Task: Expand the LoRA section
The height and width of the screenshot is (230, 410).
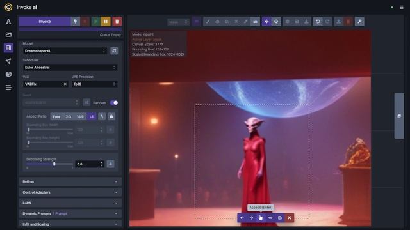Action: click(x=70, y=203)
